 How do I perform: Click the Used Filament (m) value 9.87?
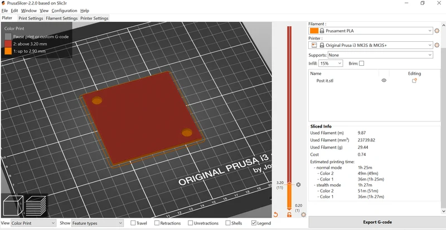tap(361, 133)
